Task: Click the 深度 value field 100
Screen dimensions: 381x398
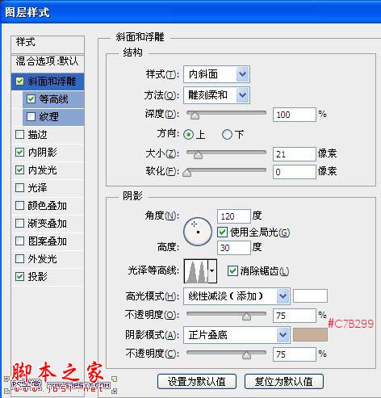Action: coord(295,115)
